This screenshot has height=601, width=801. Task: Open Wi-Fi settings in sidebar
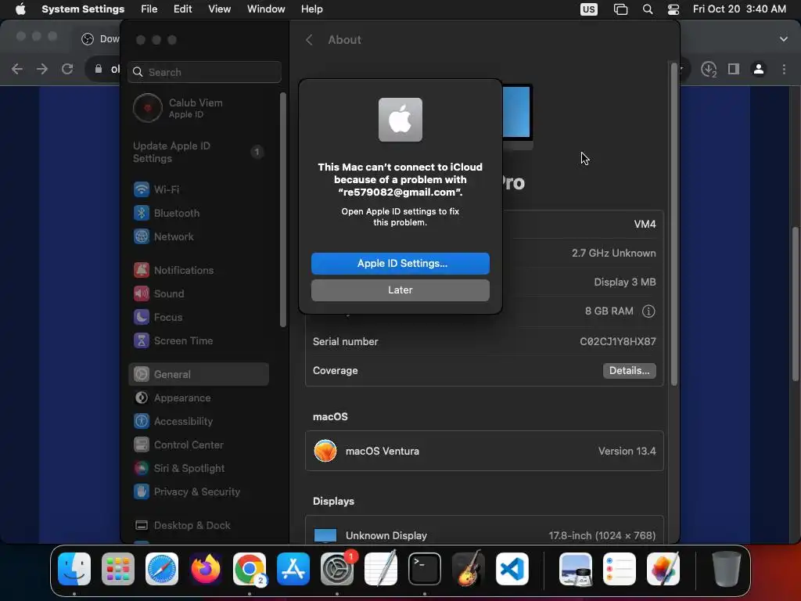coord(198,189)
